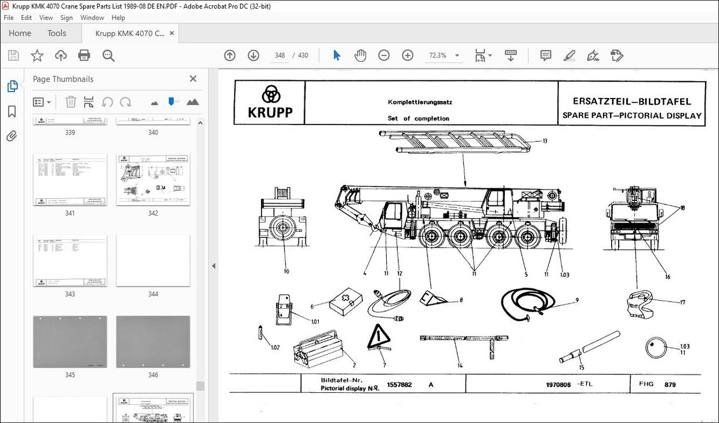Select the Highlighter tool

[x=569, y=55]
